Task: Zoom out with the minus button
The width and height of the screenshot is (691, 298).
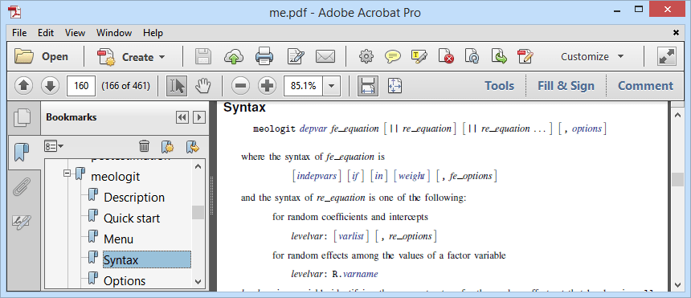Action: tap(240, 85)
